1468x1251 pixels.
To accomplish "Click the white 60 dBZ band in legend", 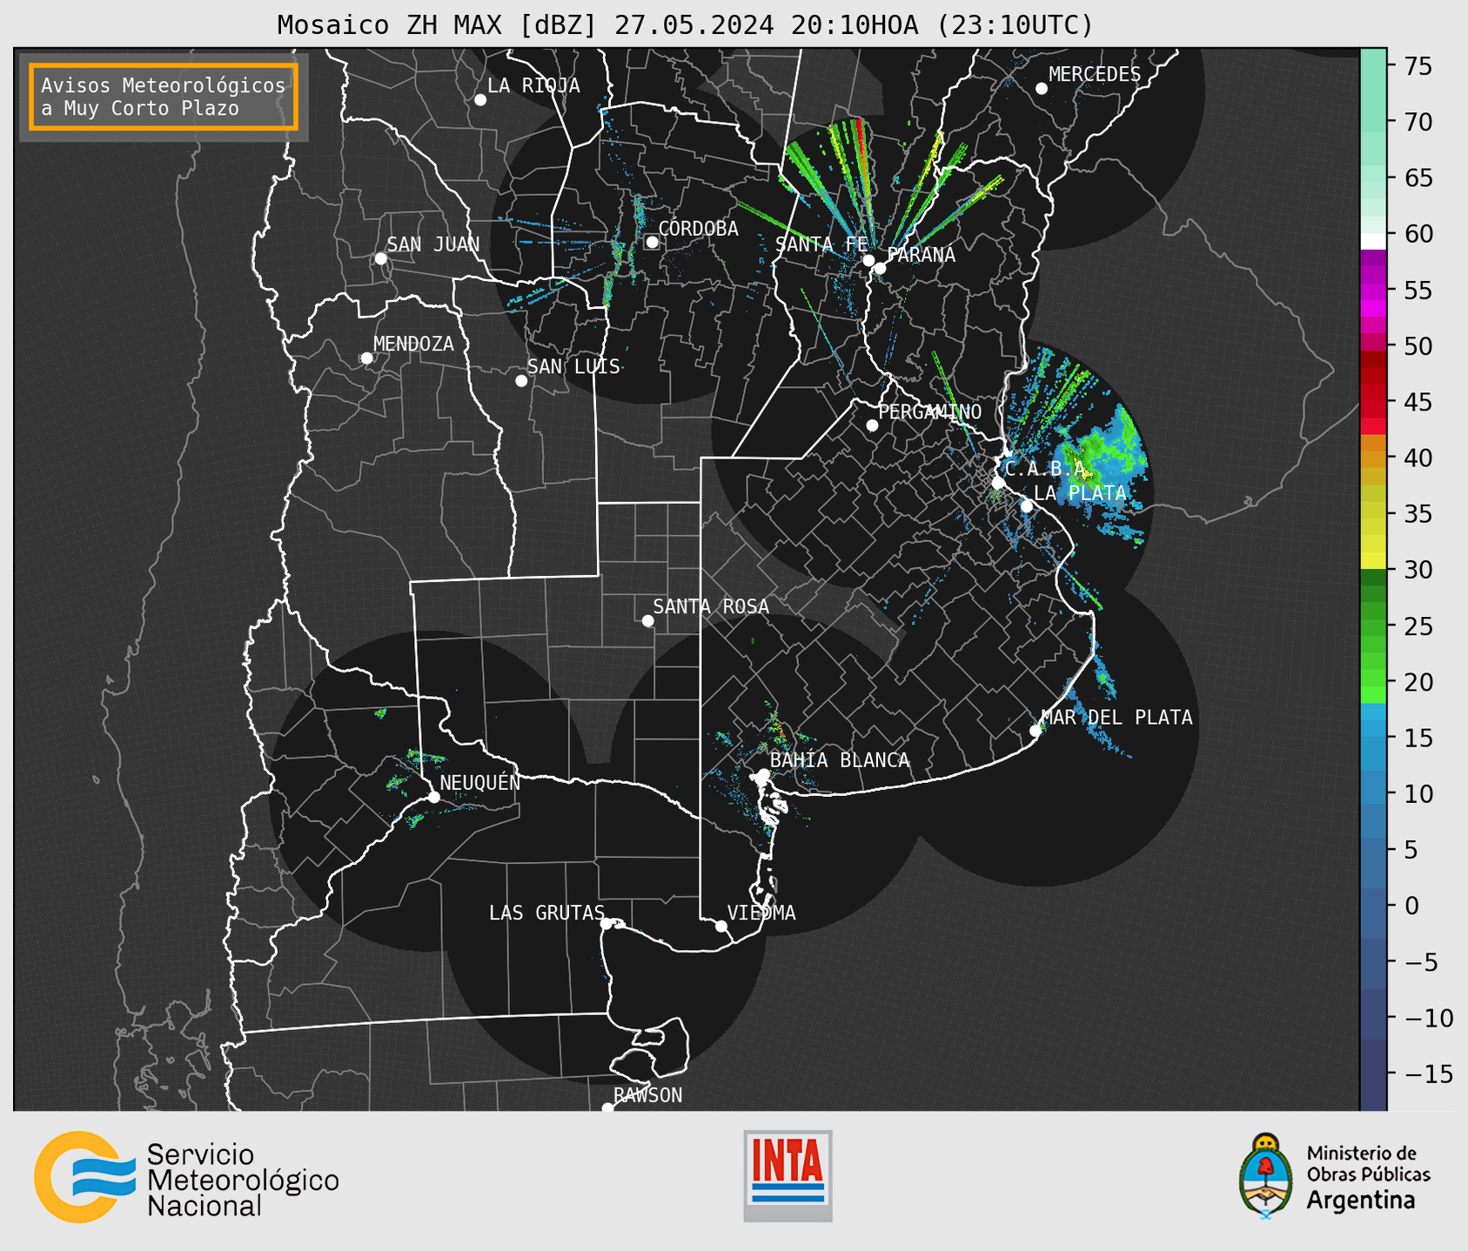I will click(x=1373, y=241).
